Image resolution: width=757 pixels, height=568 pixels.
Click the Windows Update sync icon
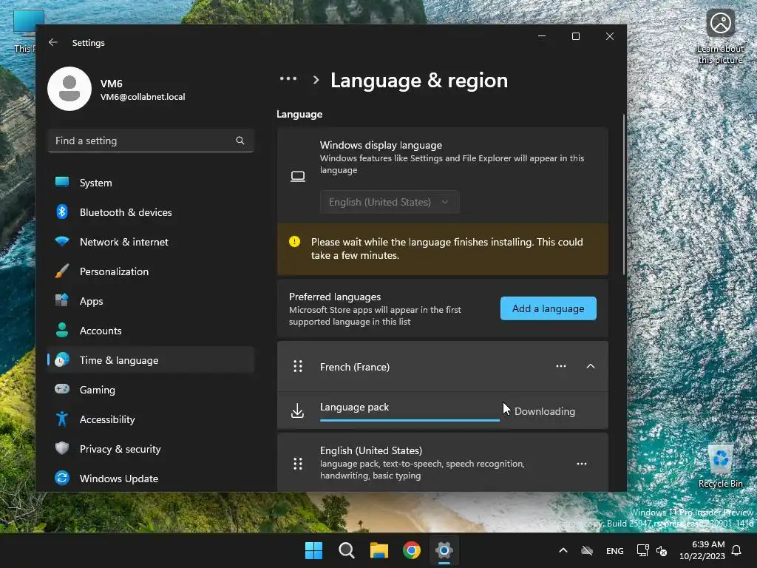tap(62, 478)
